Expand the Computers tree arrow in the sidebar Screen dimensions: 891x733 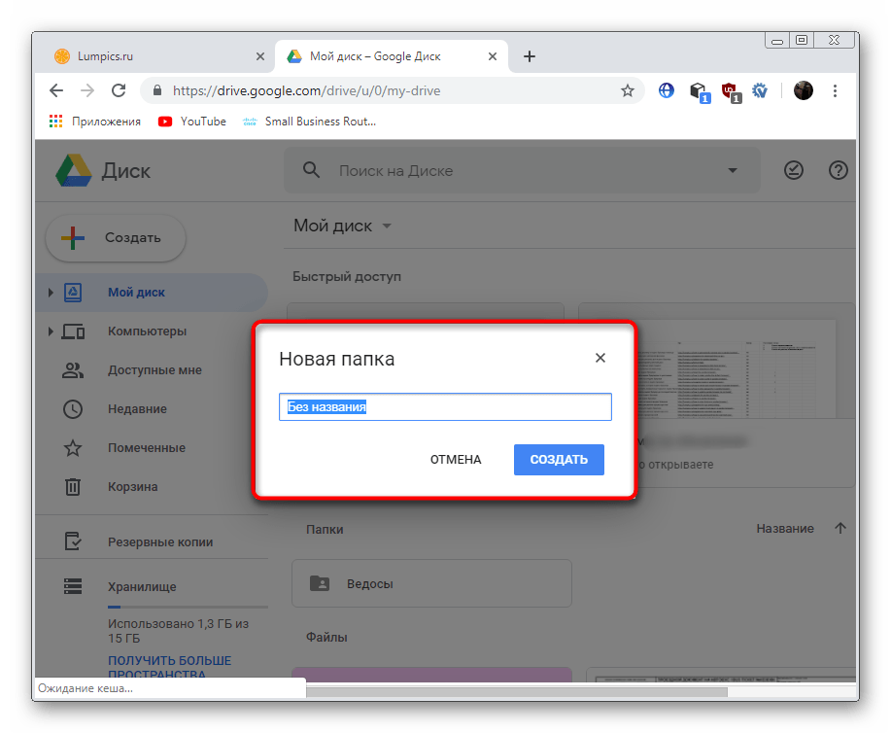point(51,332)
